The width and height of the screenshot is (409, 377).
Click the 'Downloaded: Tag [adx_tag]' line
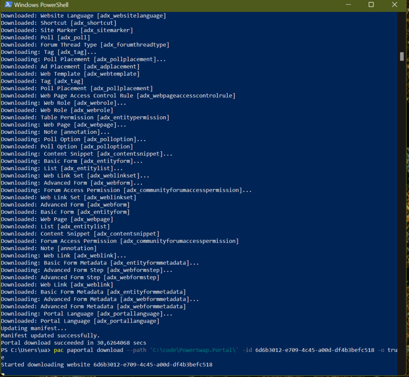coord(42,81)
